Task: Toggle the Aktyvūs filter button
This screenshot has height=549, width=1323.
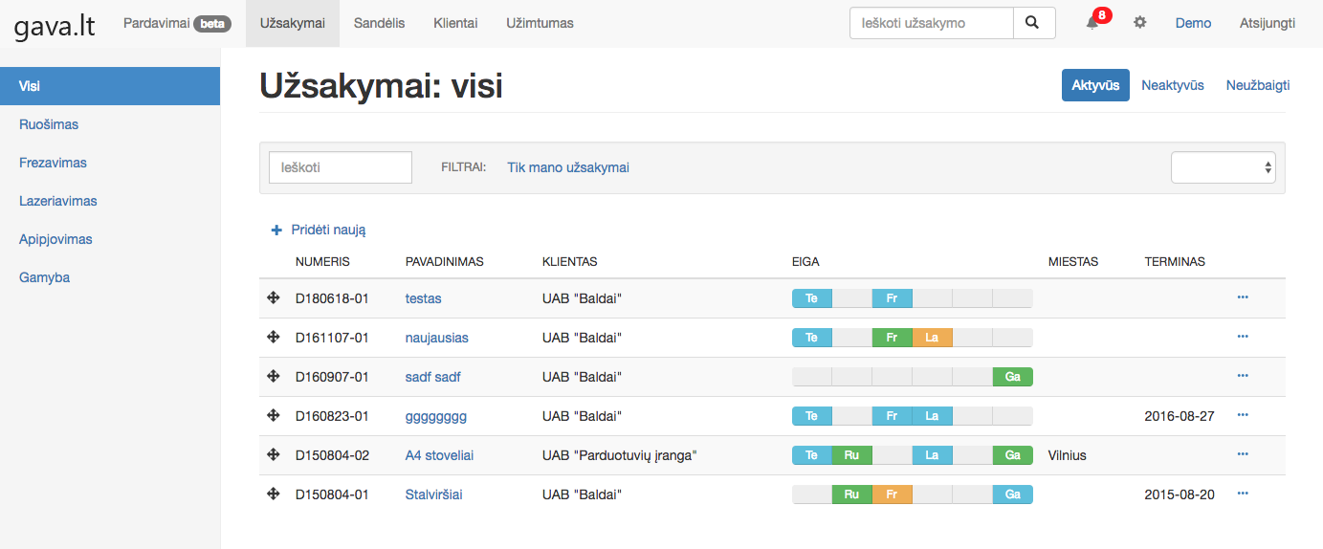Action: [x=1094, y=85]
